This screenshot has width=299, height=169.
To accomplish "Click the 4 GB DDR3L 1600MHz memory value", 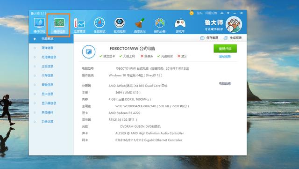I will (x=130, y=99).
